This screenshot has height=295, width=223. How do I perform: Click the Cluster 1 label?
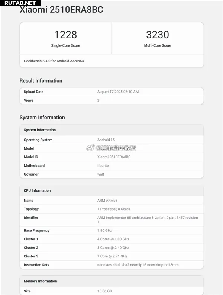pos(31,239)
